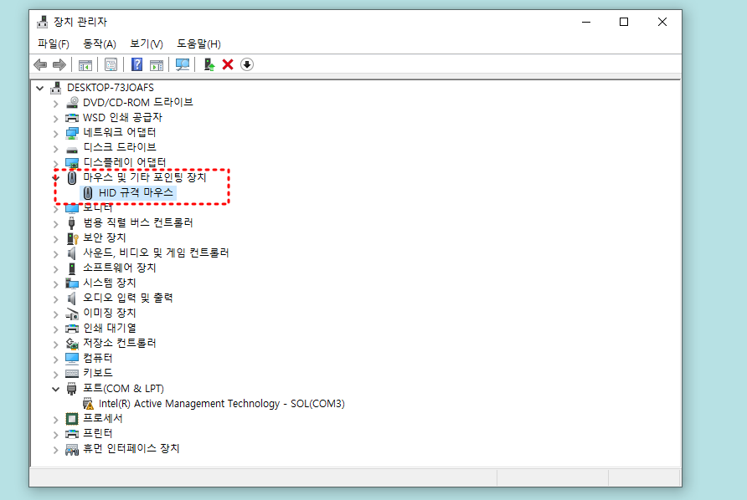Click Update device driver toolbar icon

[x=209, y=64]
